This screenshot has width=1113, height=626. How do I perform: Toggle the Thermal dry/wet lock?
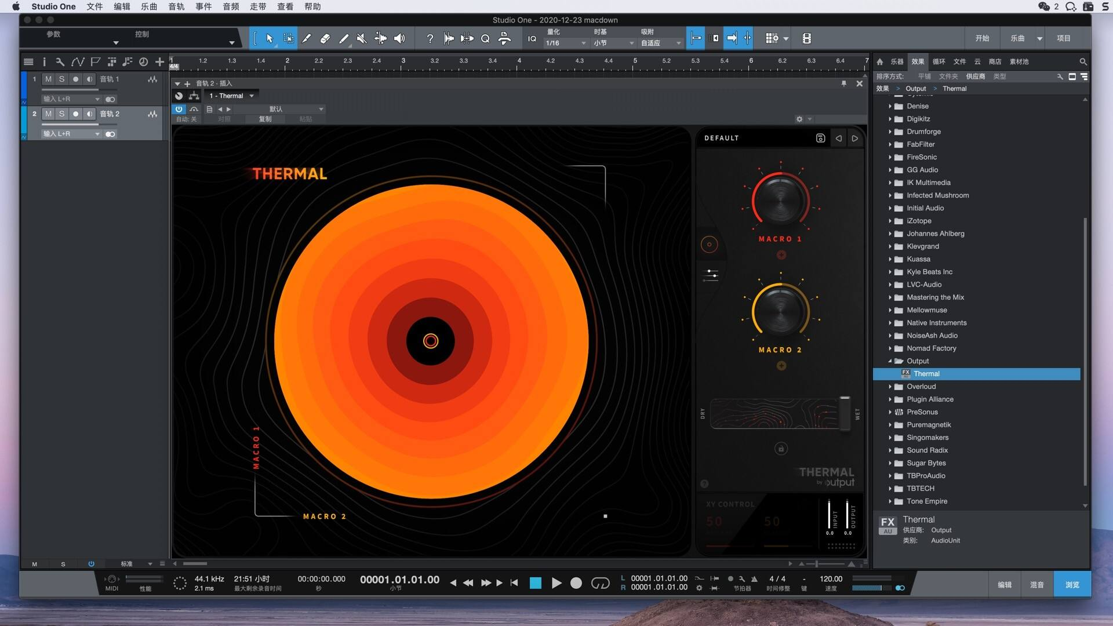coord(781,449)
